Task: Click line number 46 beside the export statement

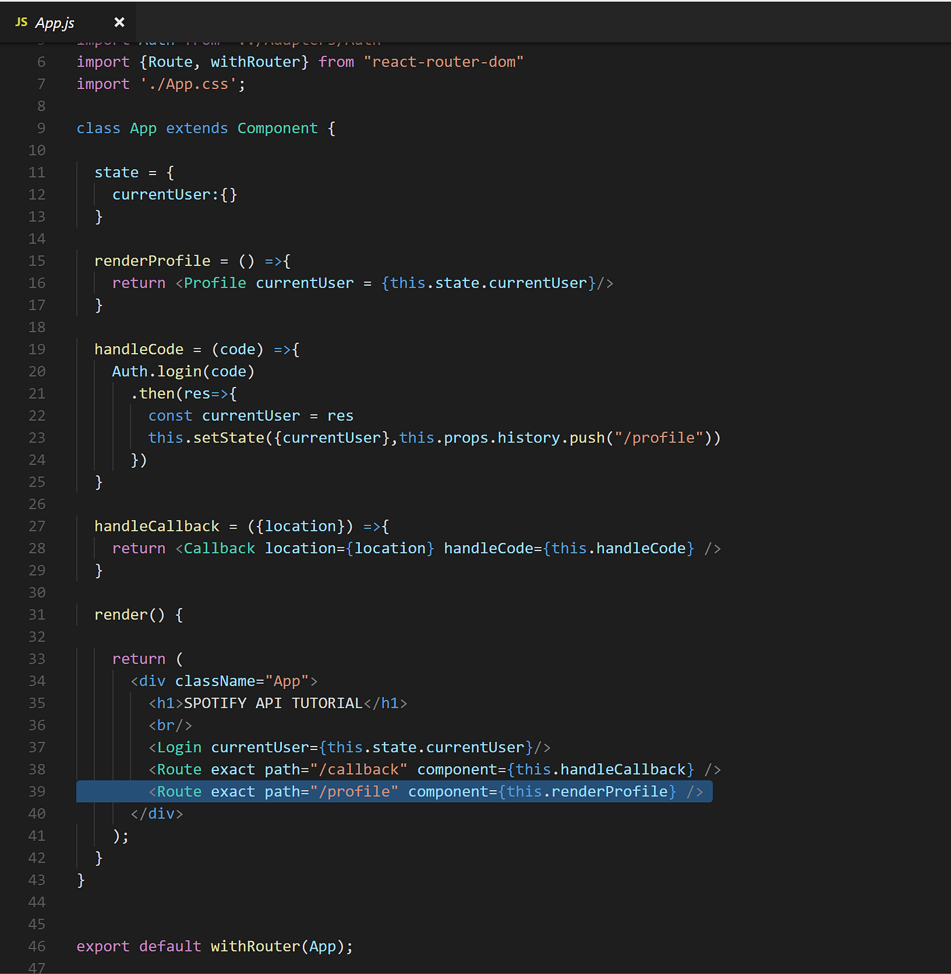Action: pos(37,946)
